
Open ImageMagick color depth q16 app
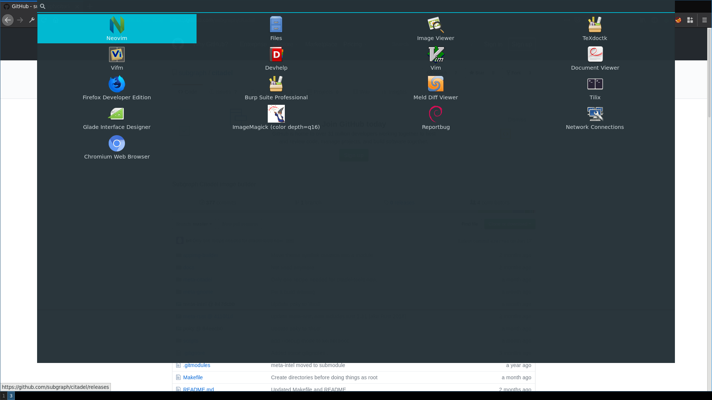click(x=276, y=117)
